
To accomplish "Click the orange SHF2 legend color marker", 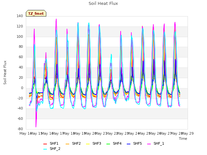I will pos(67,144).
